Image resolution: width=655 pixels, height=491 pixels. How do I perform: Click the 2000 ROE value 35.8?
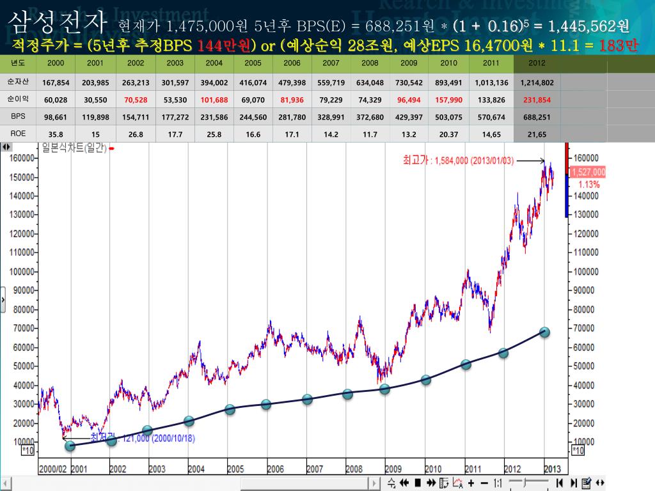(56, 134)
